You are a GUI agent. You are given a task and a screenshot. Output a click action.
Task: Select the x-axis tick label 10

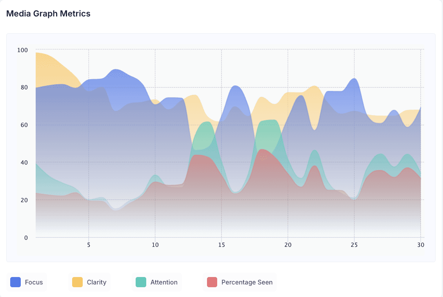point(155,245)
